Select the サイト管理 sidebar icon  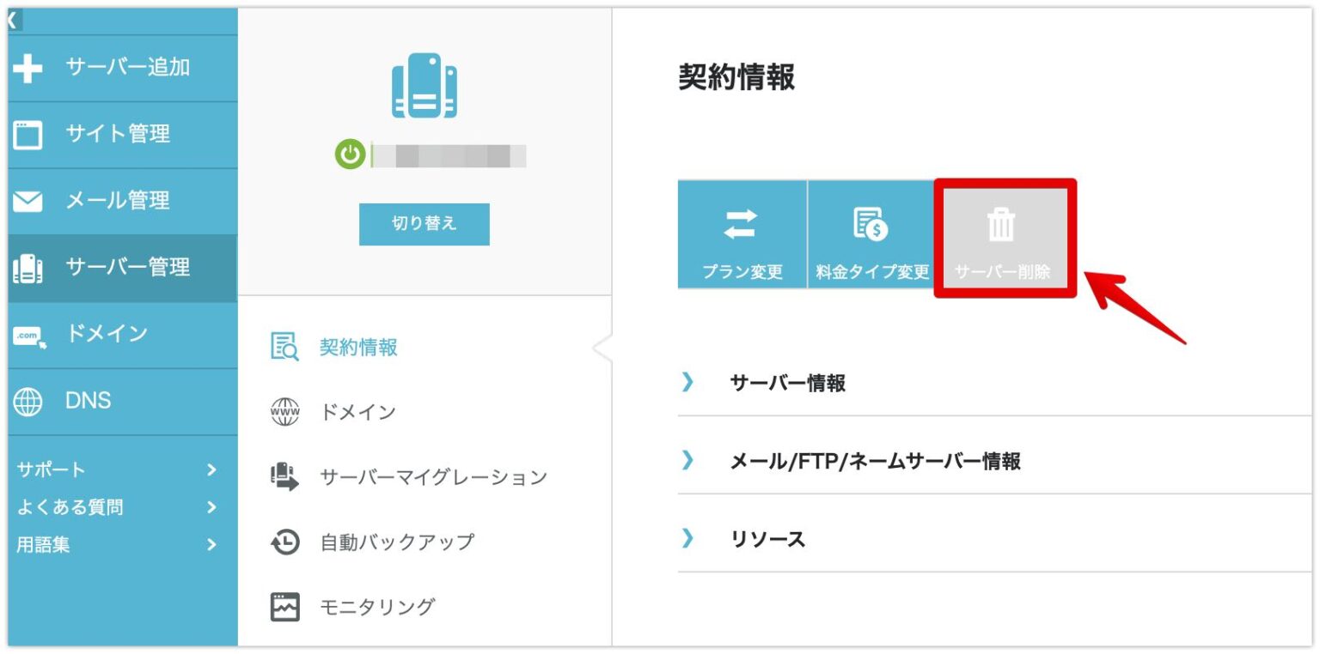point(27,134)
